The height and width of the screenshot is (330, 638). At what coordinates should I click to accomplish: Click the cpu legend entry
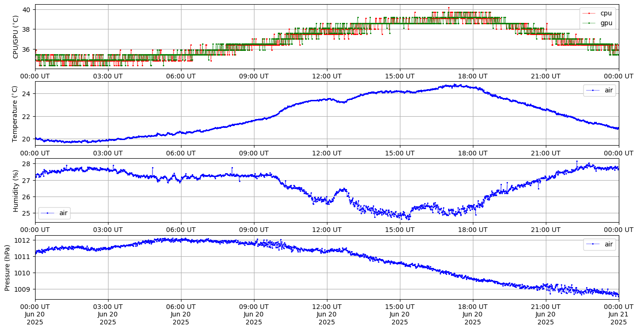coord(597,14)
